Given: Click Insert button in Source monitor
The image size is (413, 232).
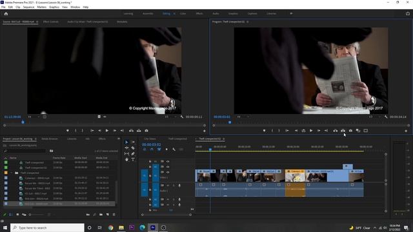Looking at the screenshot, I should click(x=131, y=130).
